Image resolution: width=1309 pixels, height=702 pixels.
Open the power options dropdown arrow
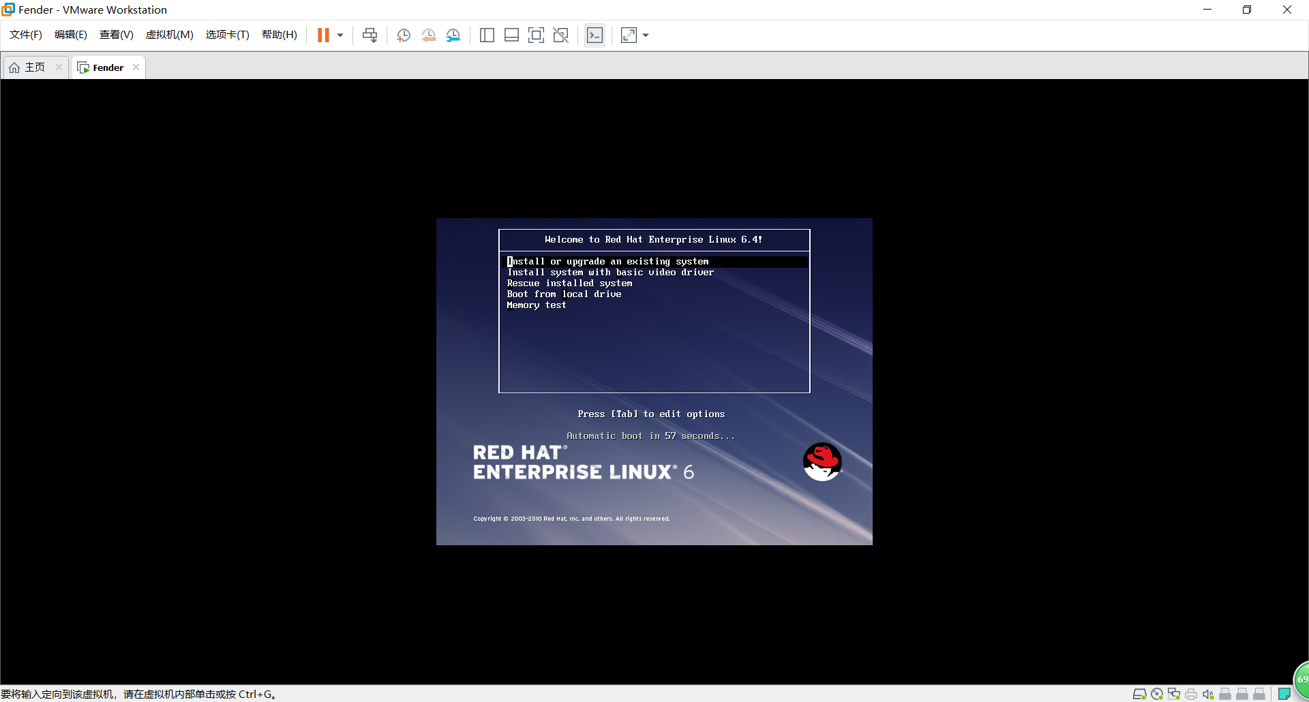pos(339,35)
